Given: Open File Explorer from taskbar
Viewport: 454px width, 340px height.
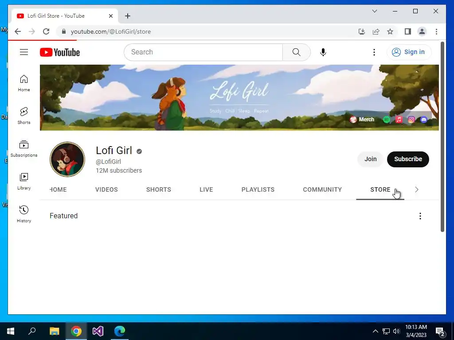Looking at the screenshot, I should (54, 331).
